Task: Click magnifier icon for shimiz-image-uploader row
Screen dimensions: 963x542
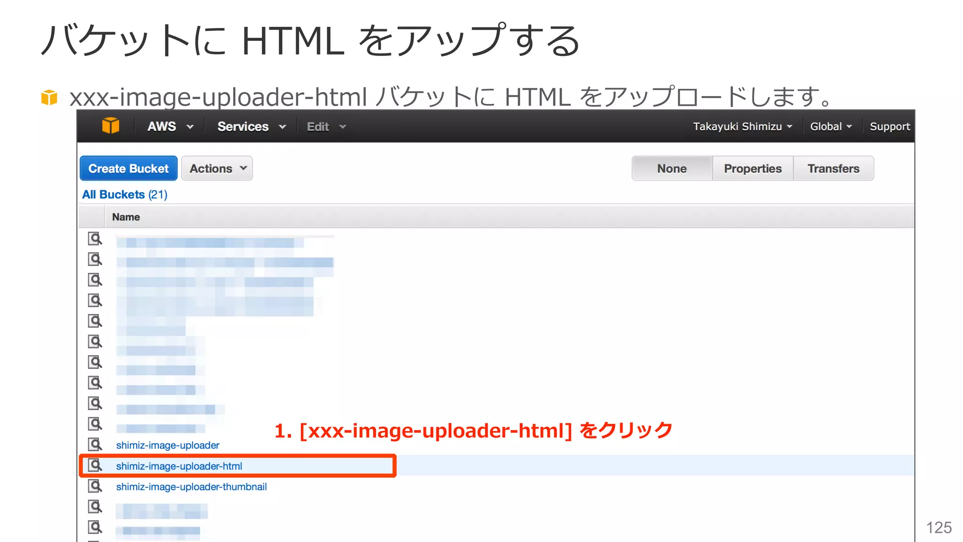Action: coord(95,445)
